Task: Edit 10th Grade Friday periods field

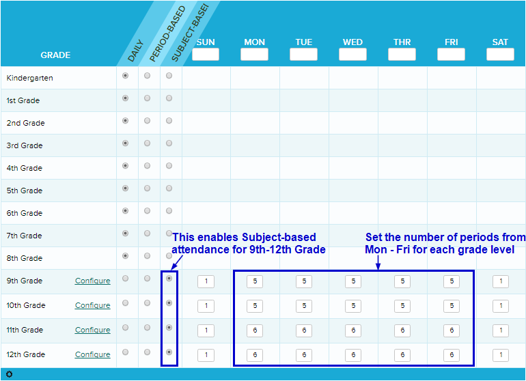Action: [x=452, y=306]
